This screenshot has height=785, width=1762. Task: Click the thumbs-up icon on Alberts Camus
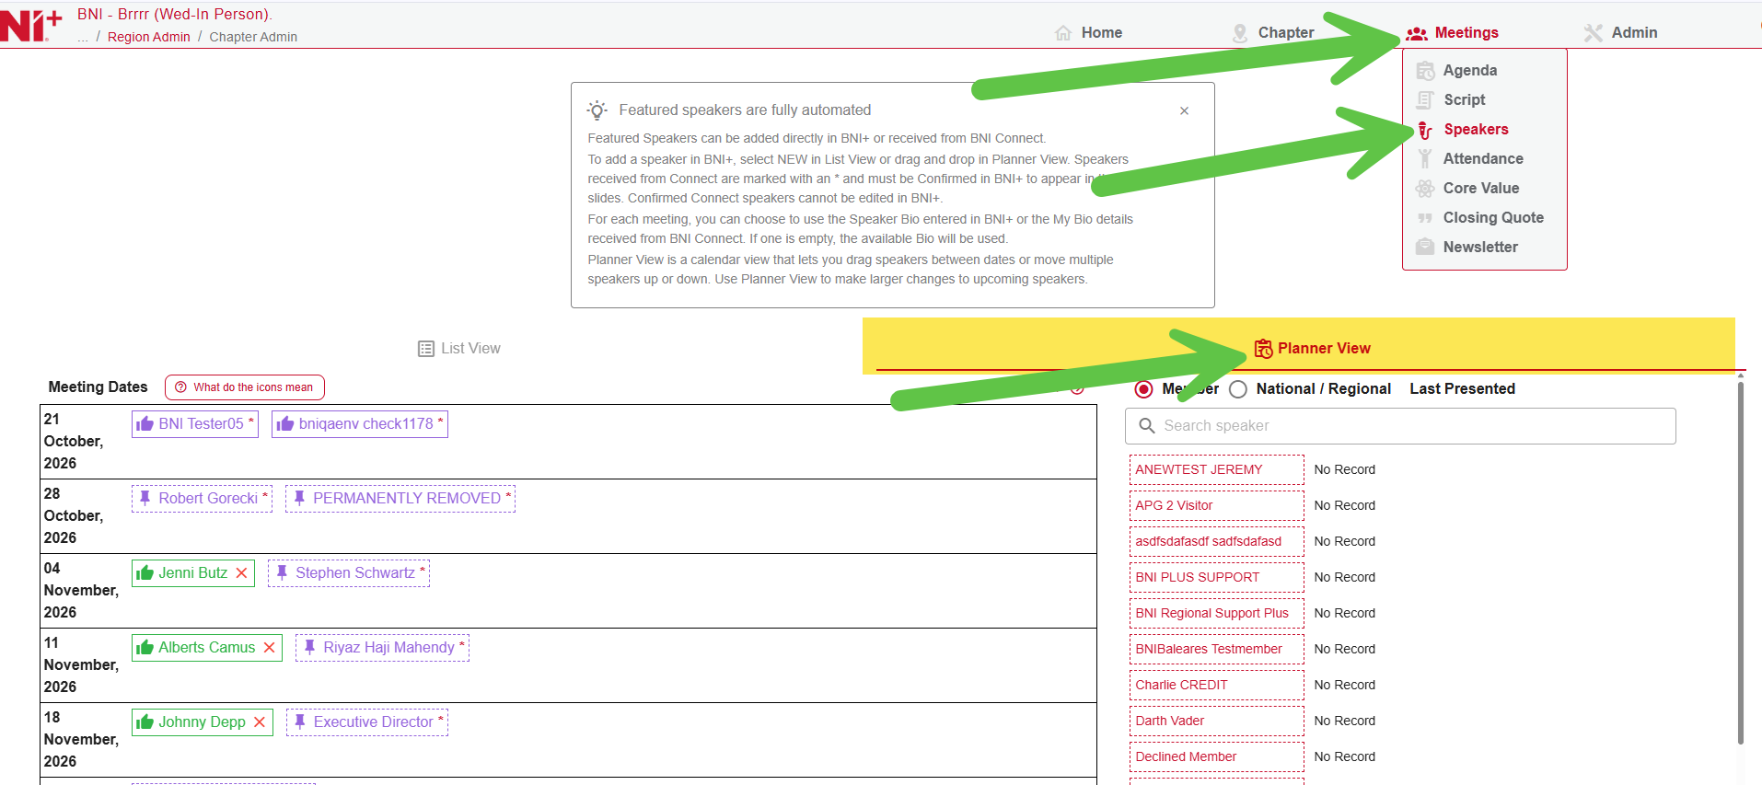pos(145,648)
